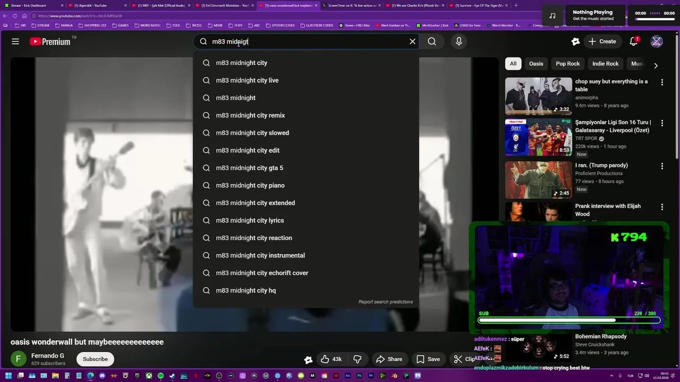This screenshot has width=680, height=382.
Task: Choose 'm83 midnight city reaction' suggestion
Action: (306, 238)
